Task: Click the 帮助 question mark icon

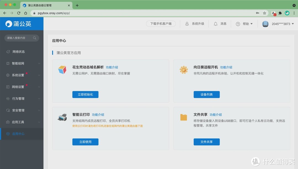Action: [x=238, y=24]
